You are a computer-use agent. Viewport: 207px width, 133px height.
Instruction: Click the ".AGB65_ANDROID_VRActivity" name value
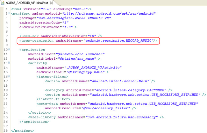pyautogui.click(x=93, y=68)
